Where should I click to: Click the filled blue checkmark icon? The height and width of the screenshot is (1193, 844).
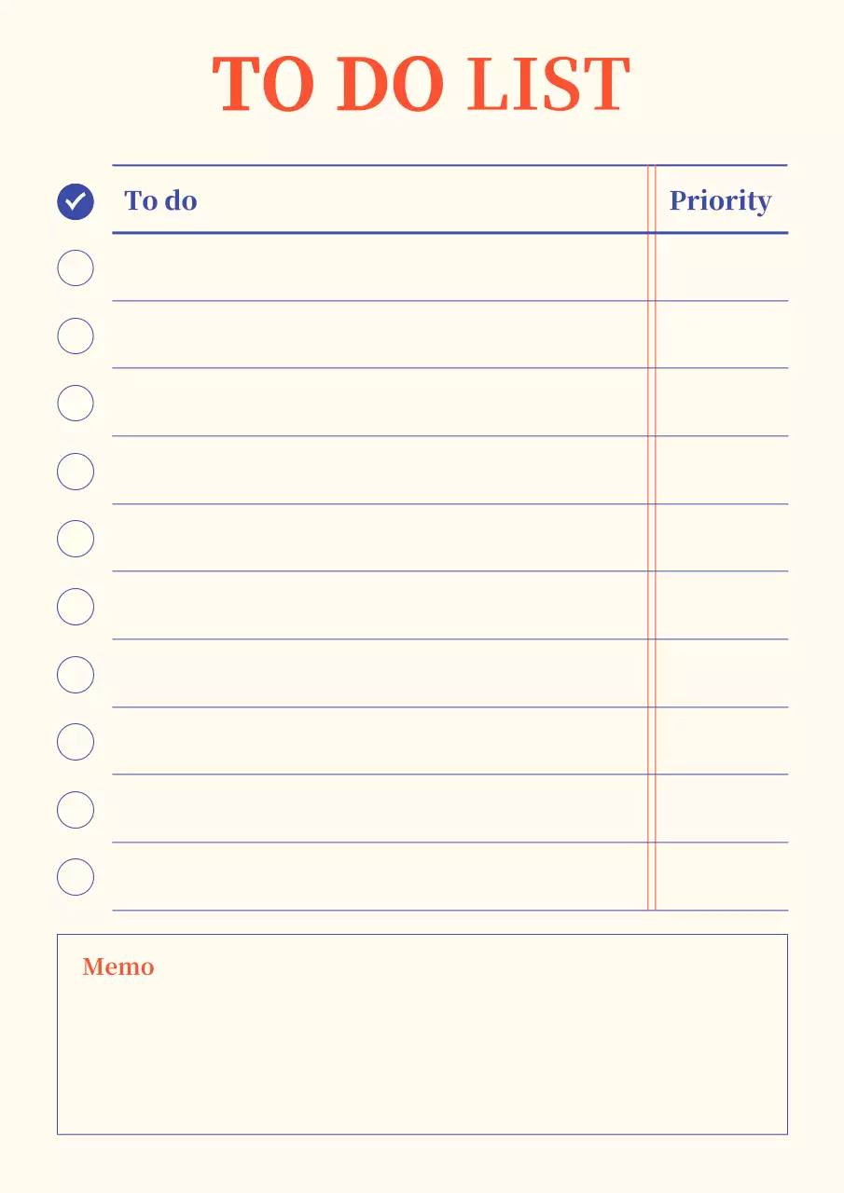[76, 201]
